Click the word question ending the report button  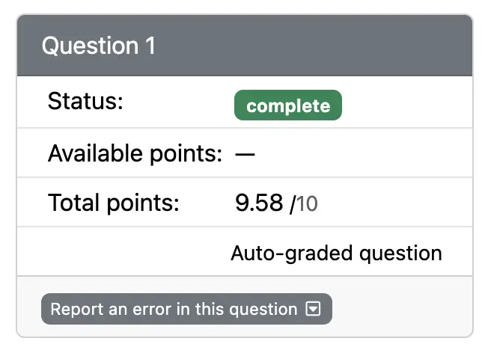[269, 309]
